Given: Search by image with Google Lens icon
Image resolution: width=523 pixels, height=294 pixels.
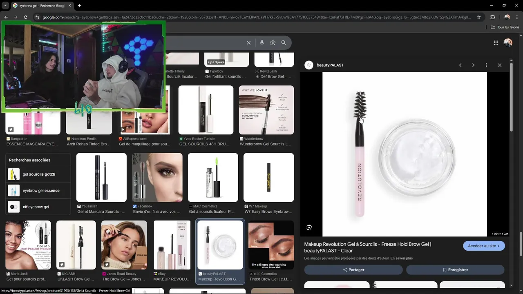Looking at the screenshot, I should coord(273,43).
